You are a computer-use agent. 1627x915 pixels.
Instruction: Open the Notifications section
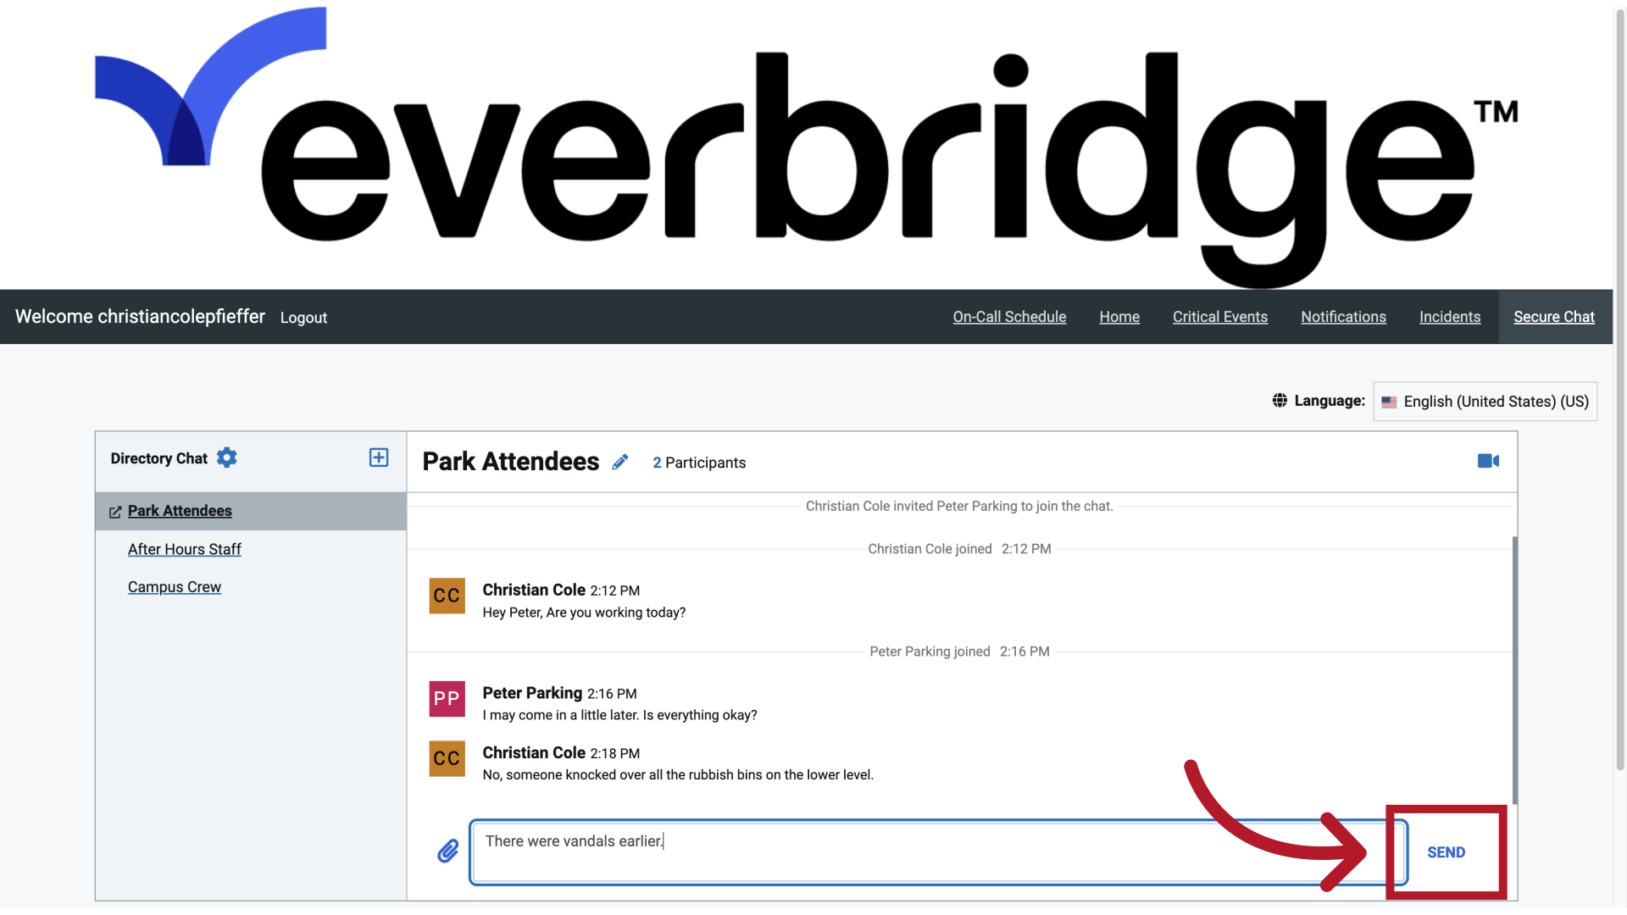tap(1343, 317)
